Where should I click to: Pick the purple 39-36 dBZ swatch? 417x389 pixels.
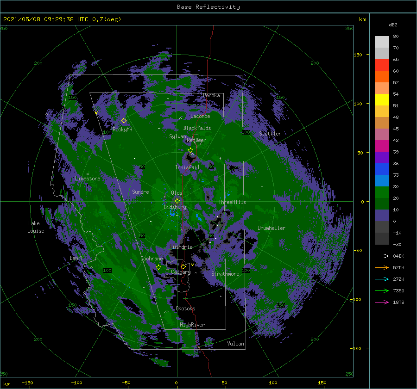point(382,157)
